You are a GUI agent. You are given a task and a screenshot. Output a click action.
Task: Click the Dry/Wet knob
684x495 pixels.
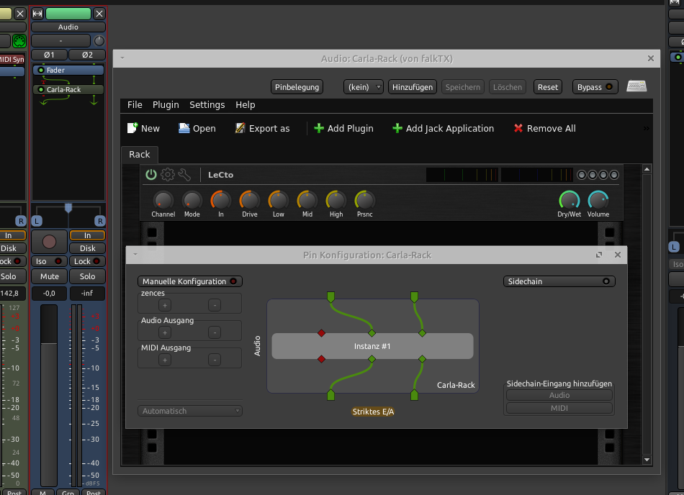point(570,201)
